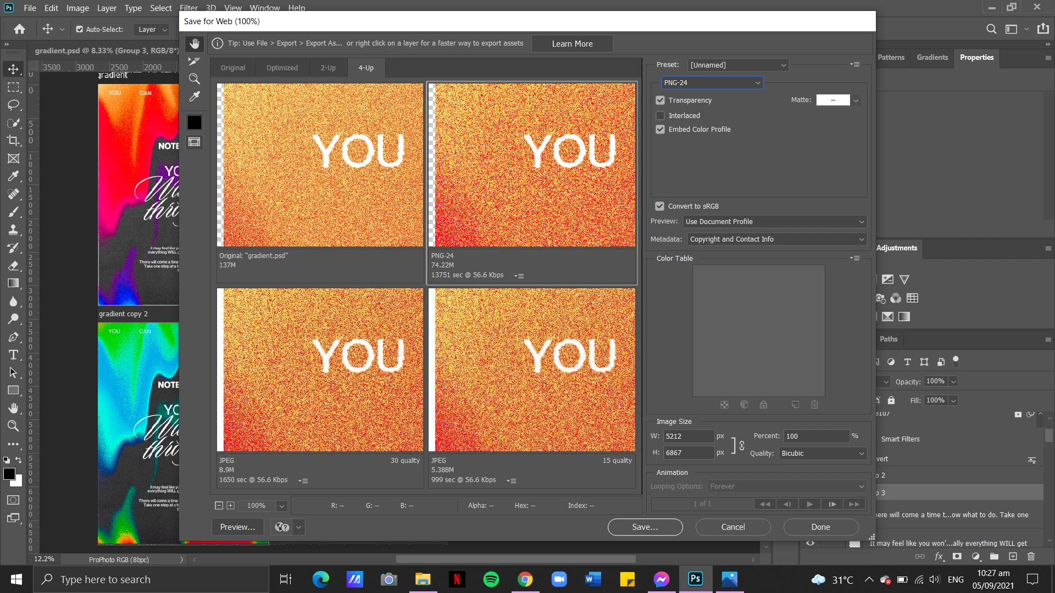The image size is (1055, 593).
Task: Select the Lasso tool in main toolbar
Action: click(x=14, y=105)
